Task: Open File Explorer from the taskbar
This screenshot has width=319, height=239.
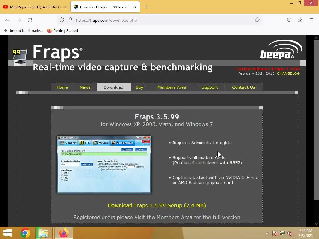Action: [x=43, y=233]
